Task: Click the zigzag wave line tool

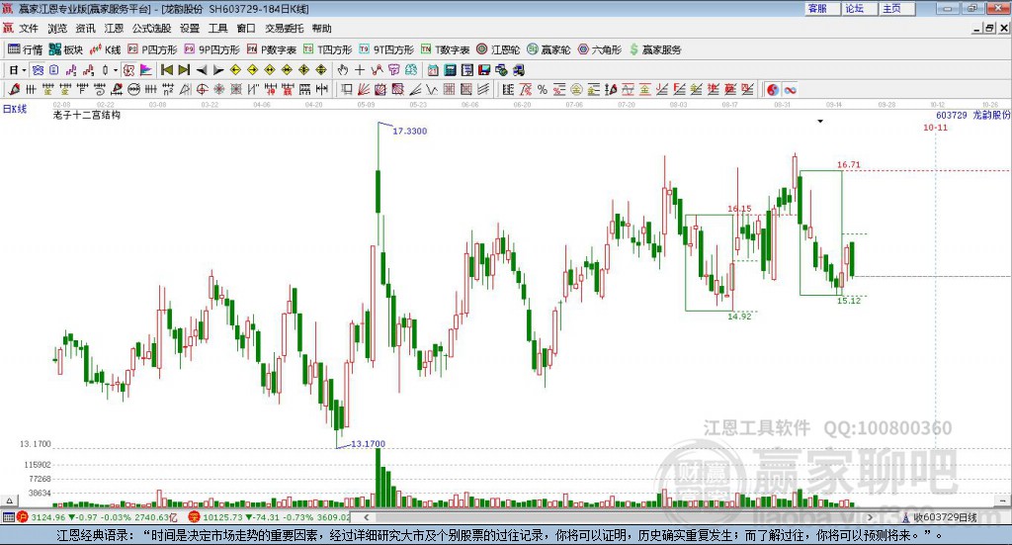Action: pos(431,90)
